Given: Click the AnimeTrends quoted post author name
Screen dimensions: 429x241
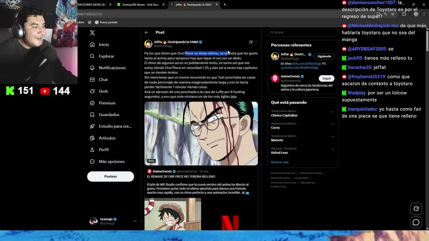Looking at the screenshot, I should click(162, 171).
